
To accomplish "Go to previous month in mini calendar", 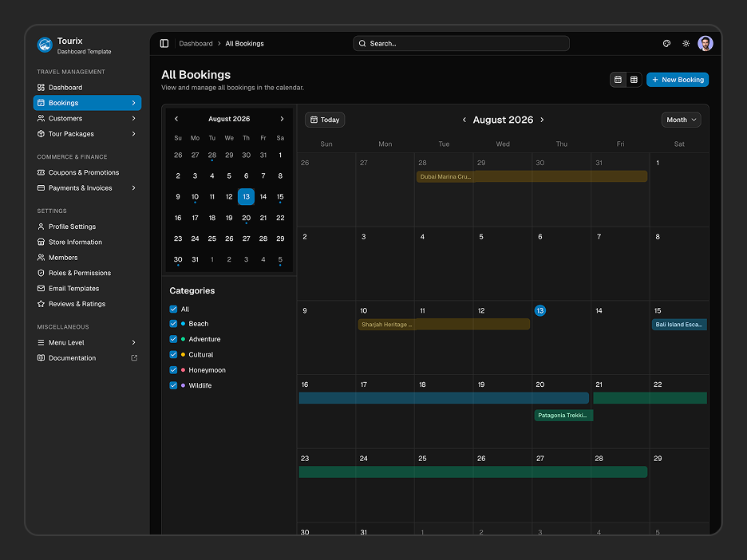I will (176, 119).
